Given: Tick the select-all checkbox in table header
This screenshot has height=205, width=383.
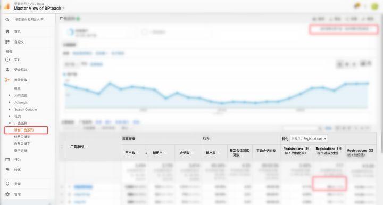Looking at the screenshot, I should point(62,147).
